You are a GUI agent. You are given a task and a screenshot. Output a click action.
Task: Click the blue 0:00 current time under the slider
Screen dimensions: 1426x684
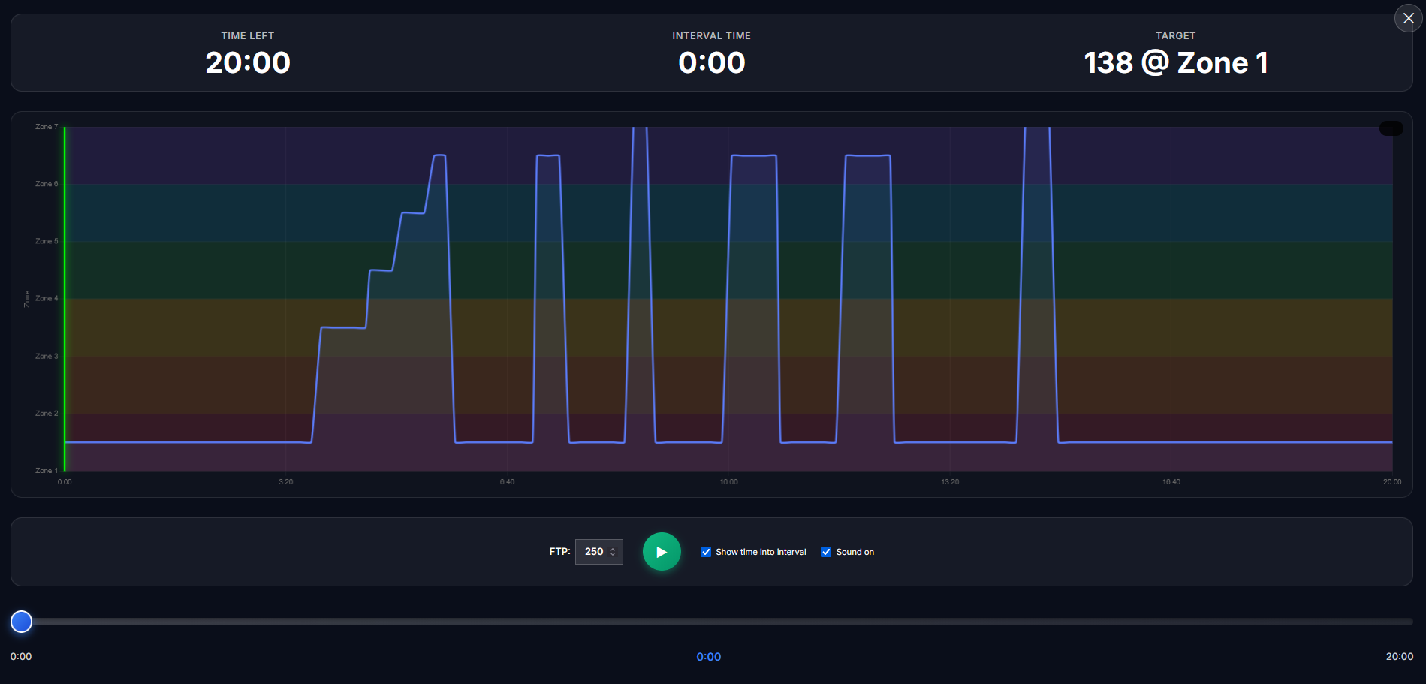click(708, 657)
